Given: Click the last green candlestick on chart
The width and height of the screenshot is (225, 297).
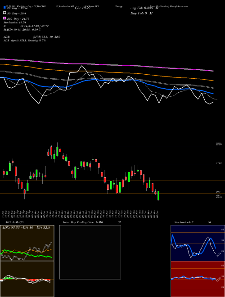Looking at the screenshot, I should 158,195.
